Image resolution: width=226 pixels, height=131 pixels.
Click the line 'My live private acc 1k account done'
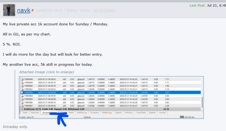coord(55,24)
